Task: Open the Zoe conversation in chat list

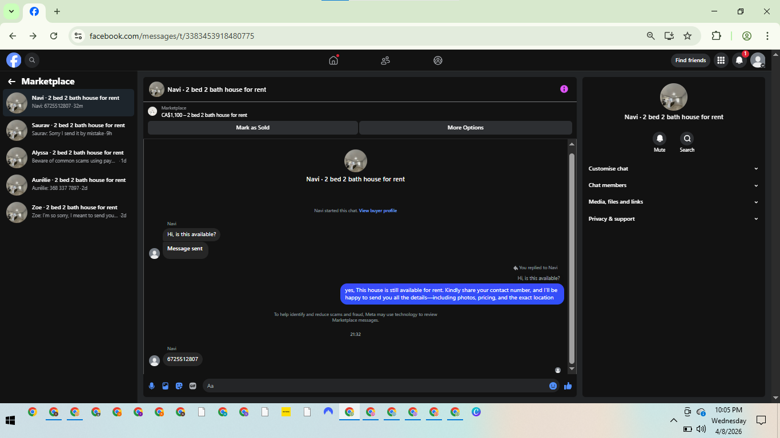Action: point(69,212)
